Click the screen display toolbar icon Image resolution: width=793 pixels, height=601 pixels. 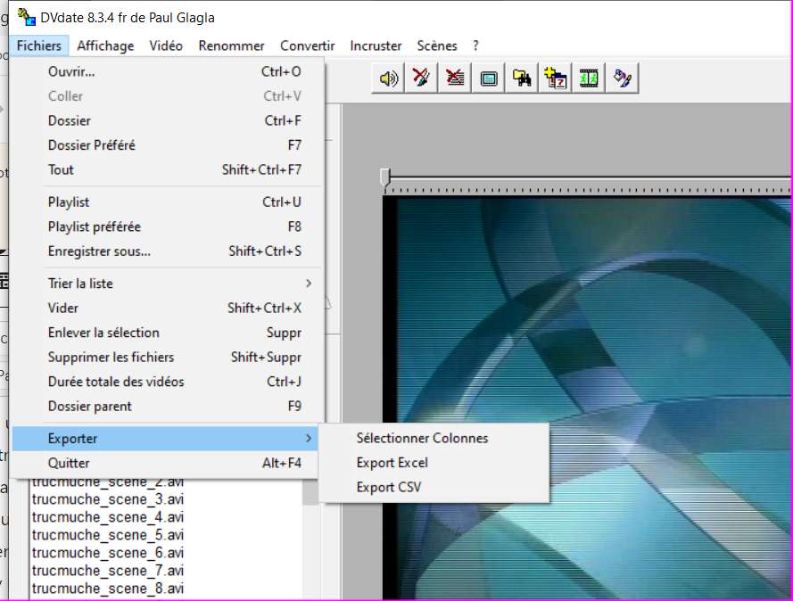488,78
